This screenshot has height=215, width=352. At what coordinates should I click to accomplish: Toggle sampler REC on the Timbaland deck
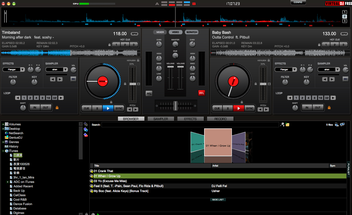[73, 79]
